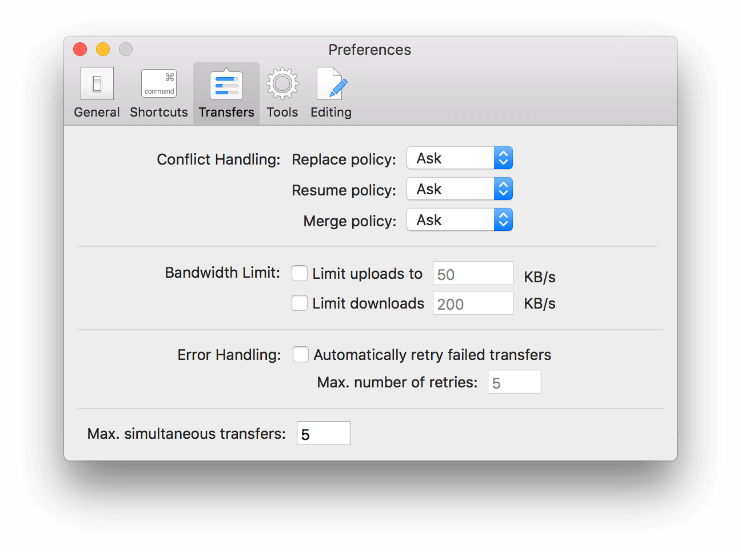The image size is (741, 552).
Task: Open the Replace policy dropdown
Action: coord(459,158)
